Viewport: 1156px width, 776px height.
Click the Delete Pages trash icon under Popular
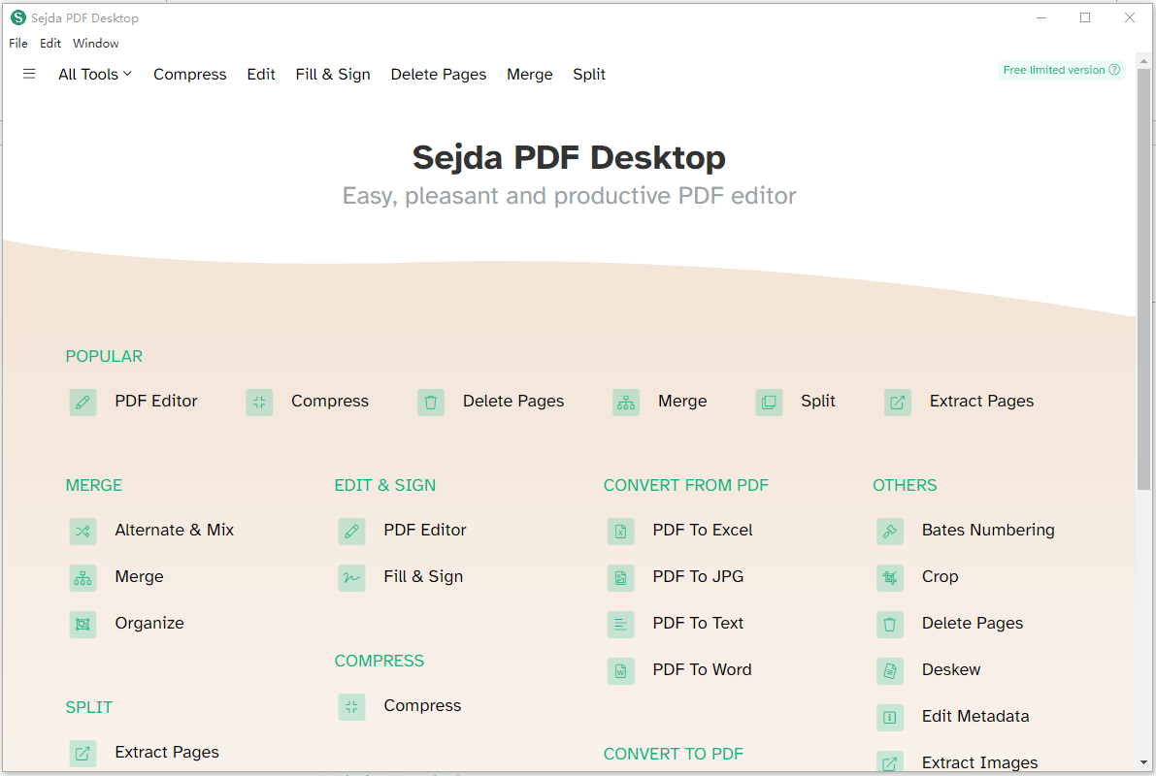(431, 403)
